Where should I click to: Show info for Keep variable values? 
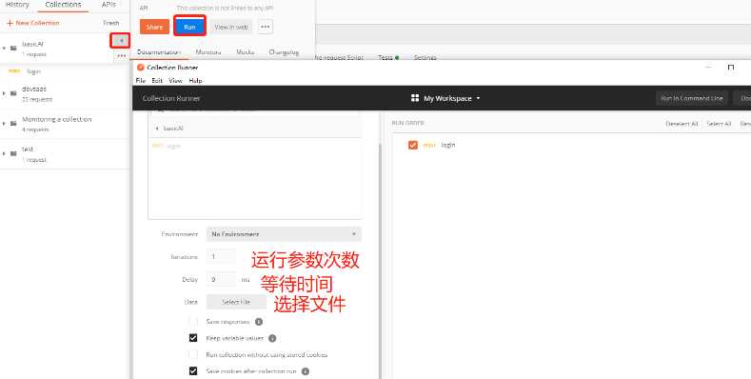(x=272, y=338)
